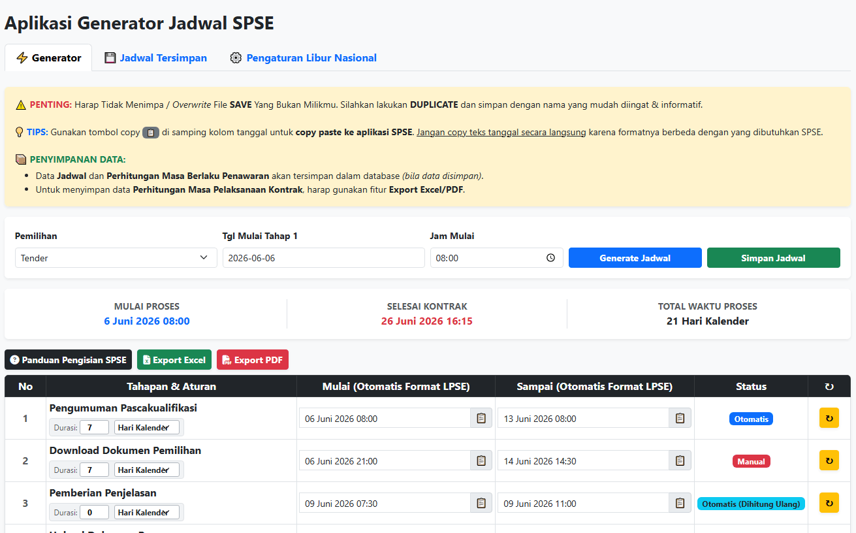Click the 26 Juni 2026 16:15 contract end value
856x533 pixels.
point(427,321)
